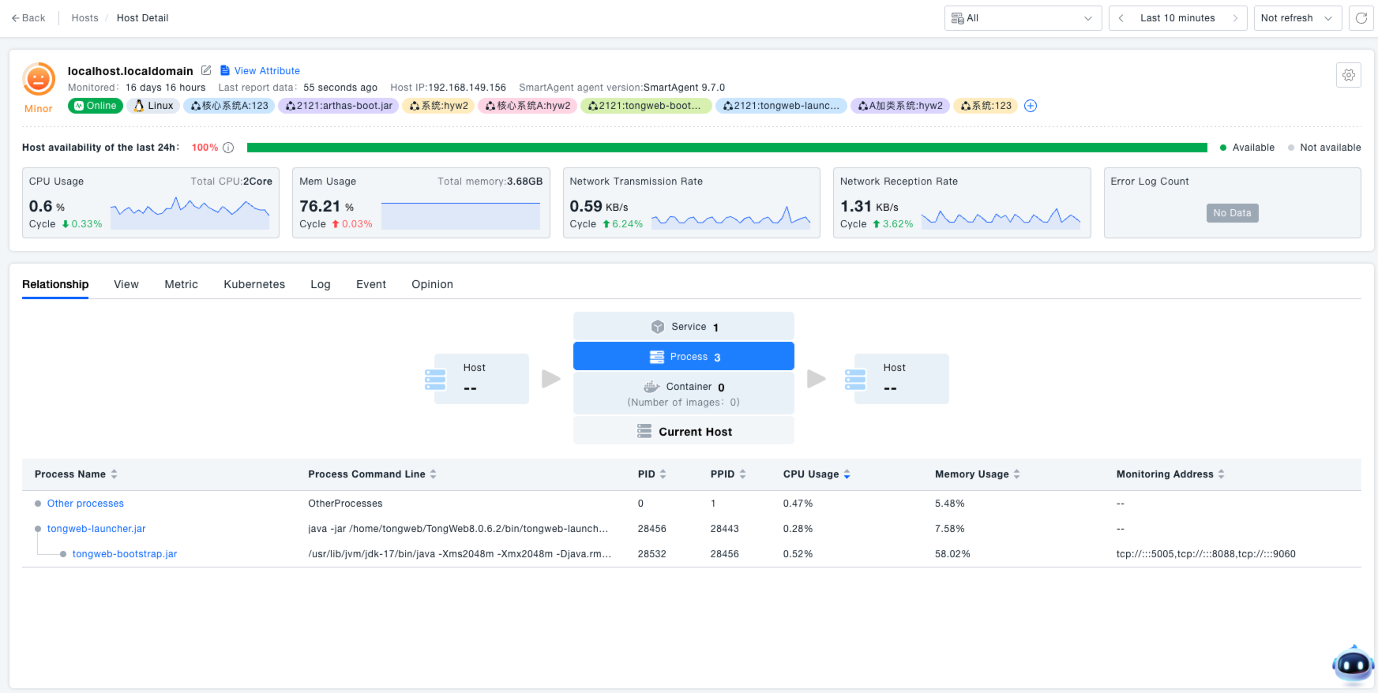Click the refresh icon in top bar
1378x693 pixels.
[x=1361, y=18]
